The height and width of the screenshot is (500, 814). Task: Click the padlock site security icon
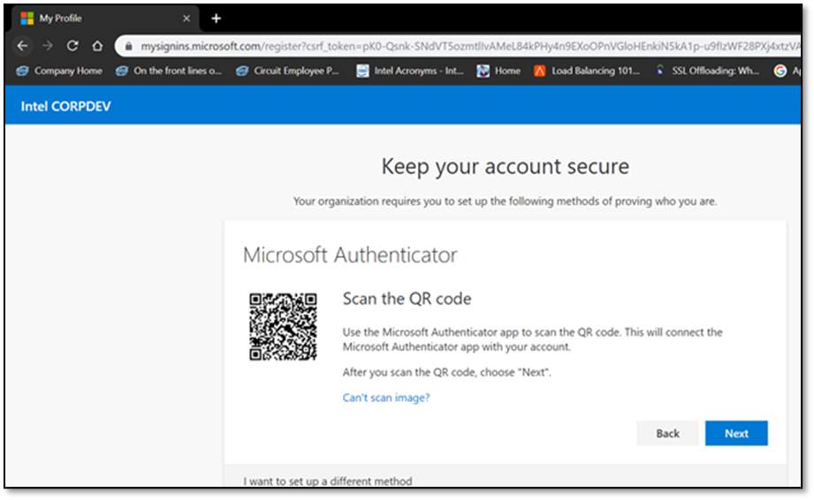(129, 47)
